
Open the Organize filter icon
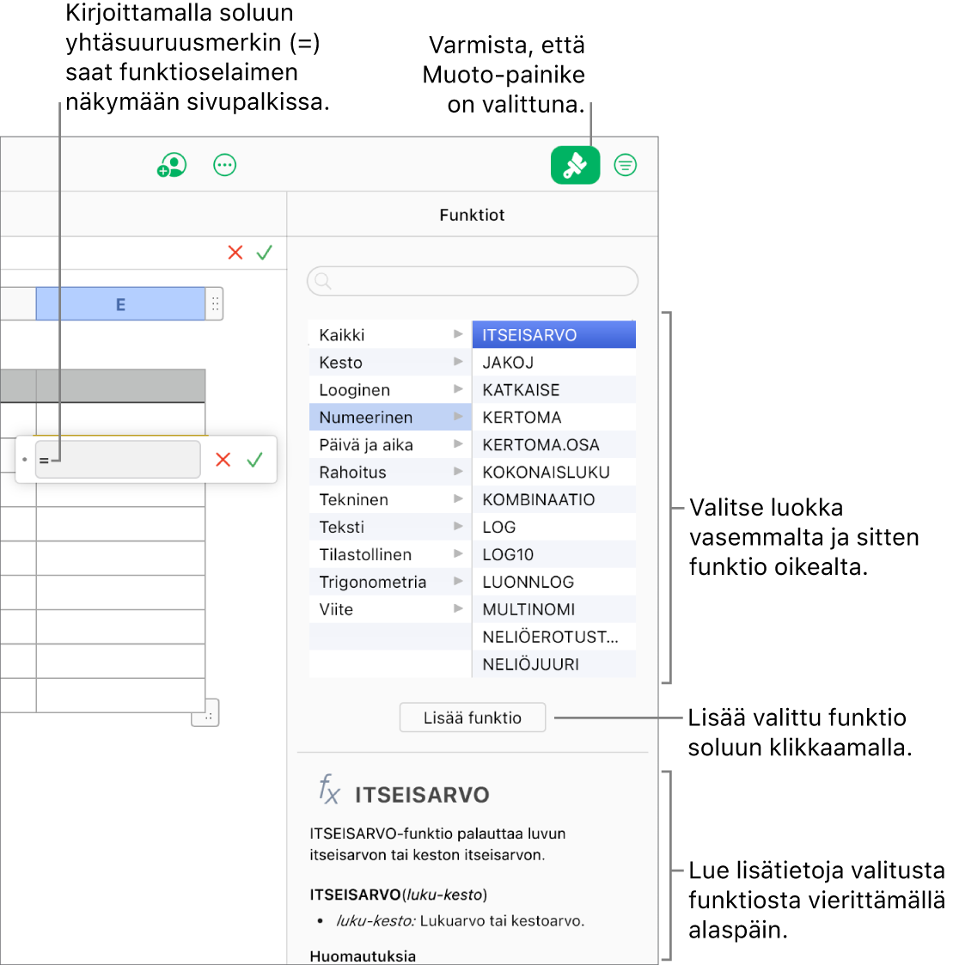click(x=625, y=165)
